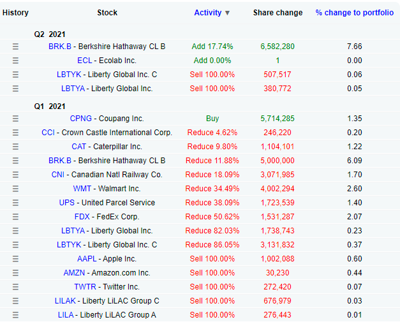
Task: Open BRK.B ticker link in Q1 2021
Action: point(60,161)
